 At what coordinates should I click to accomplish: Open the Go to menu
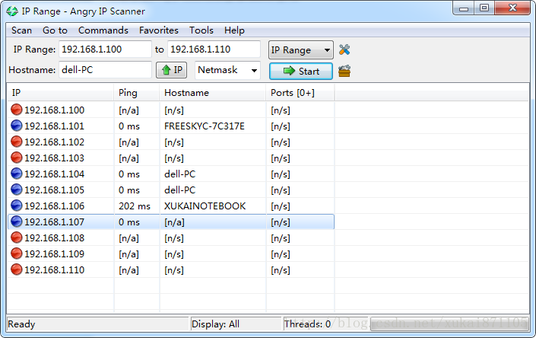(x=55, y=30)
